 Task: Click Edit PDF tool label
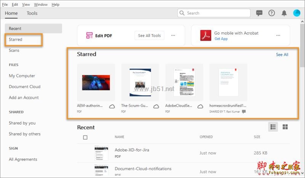(103, 36)
